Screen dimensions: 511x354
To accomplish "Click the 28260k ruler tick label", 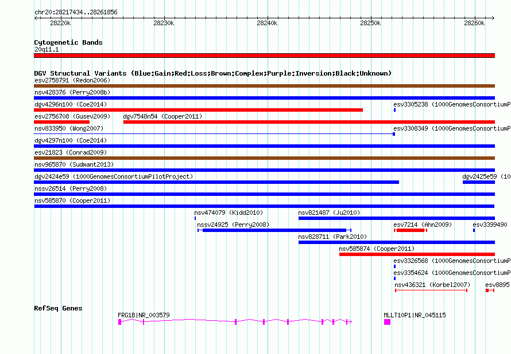I will point(474,23).
